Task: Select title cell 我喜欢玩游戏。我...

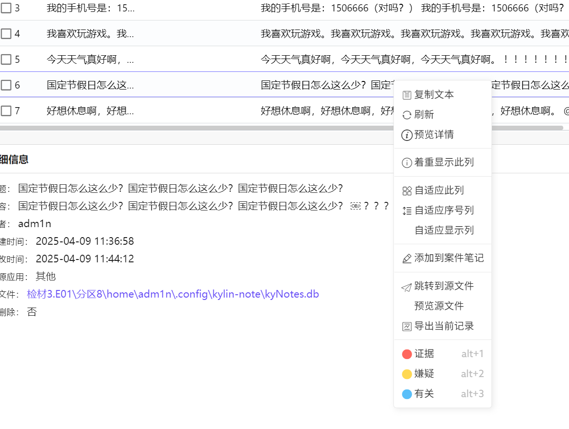Action: [x=90, y=34]
